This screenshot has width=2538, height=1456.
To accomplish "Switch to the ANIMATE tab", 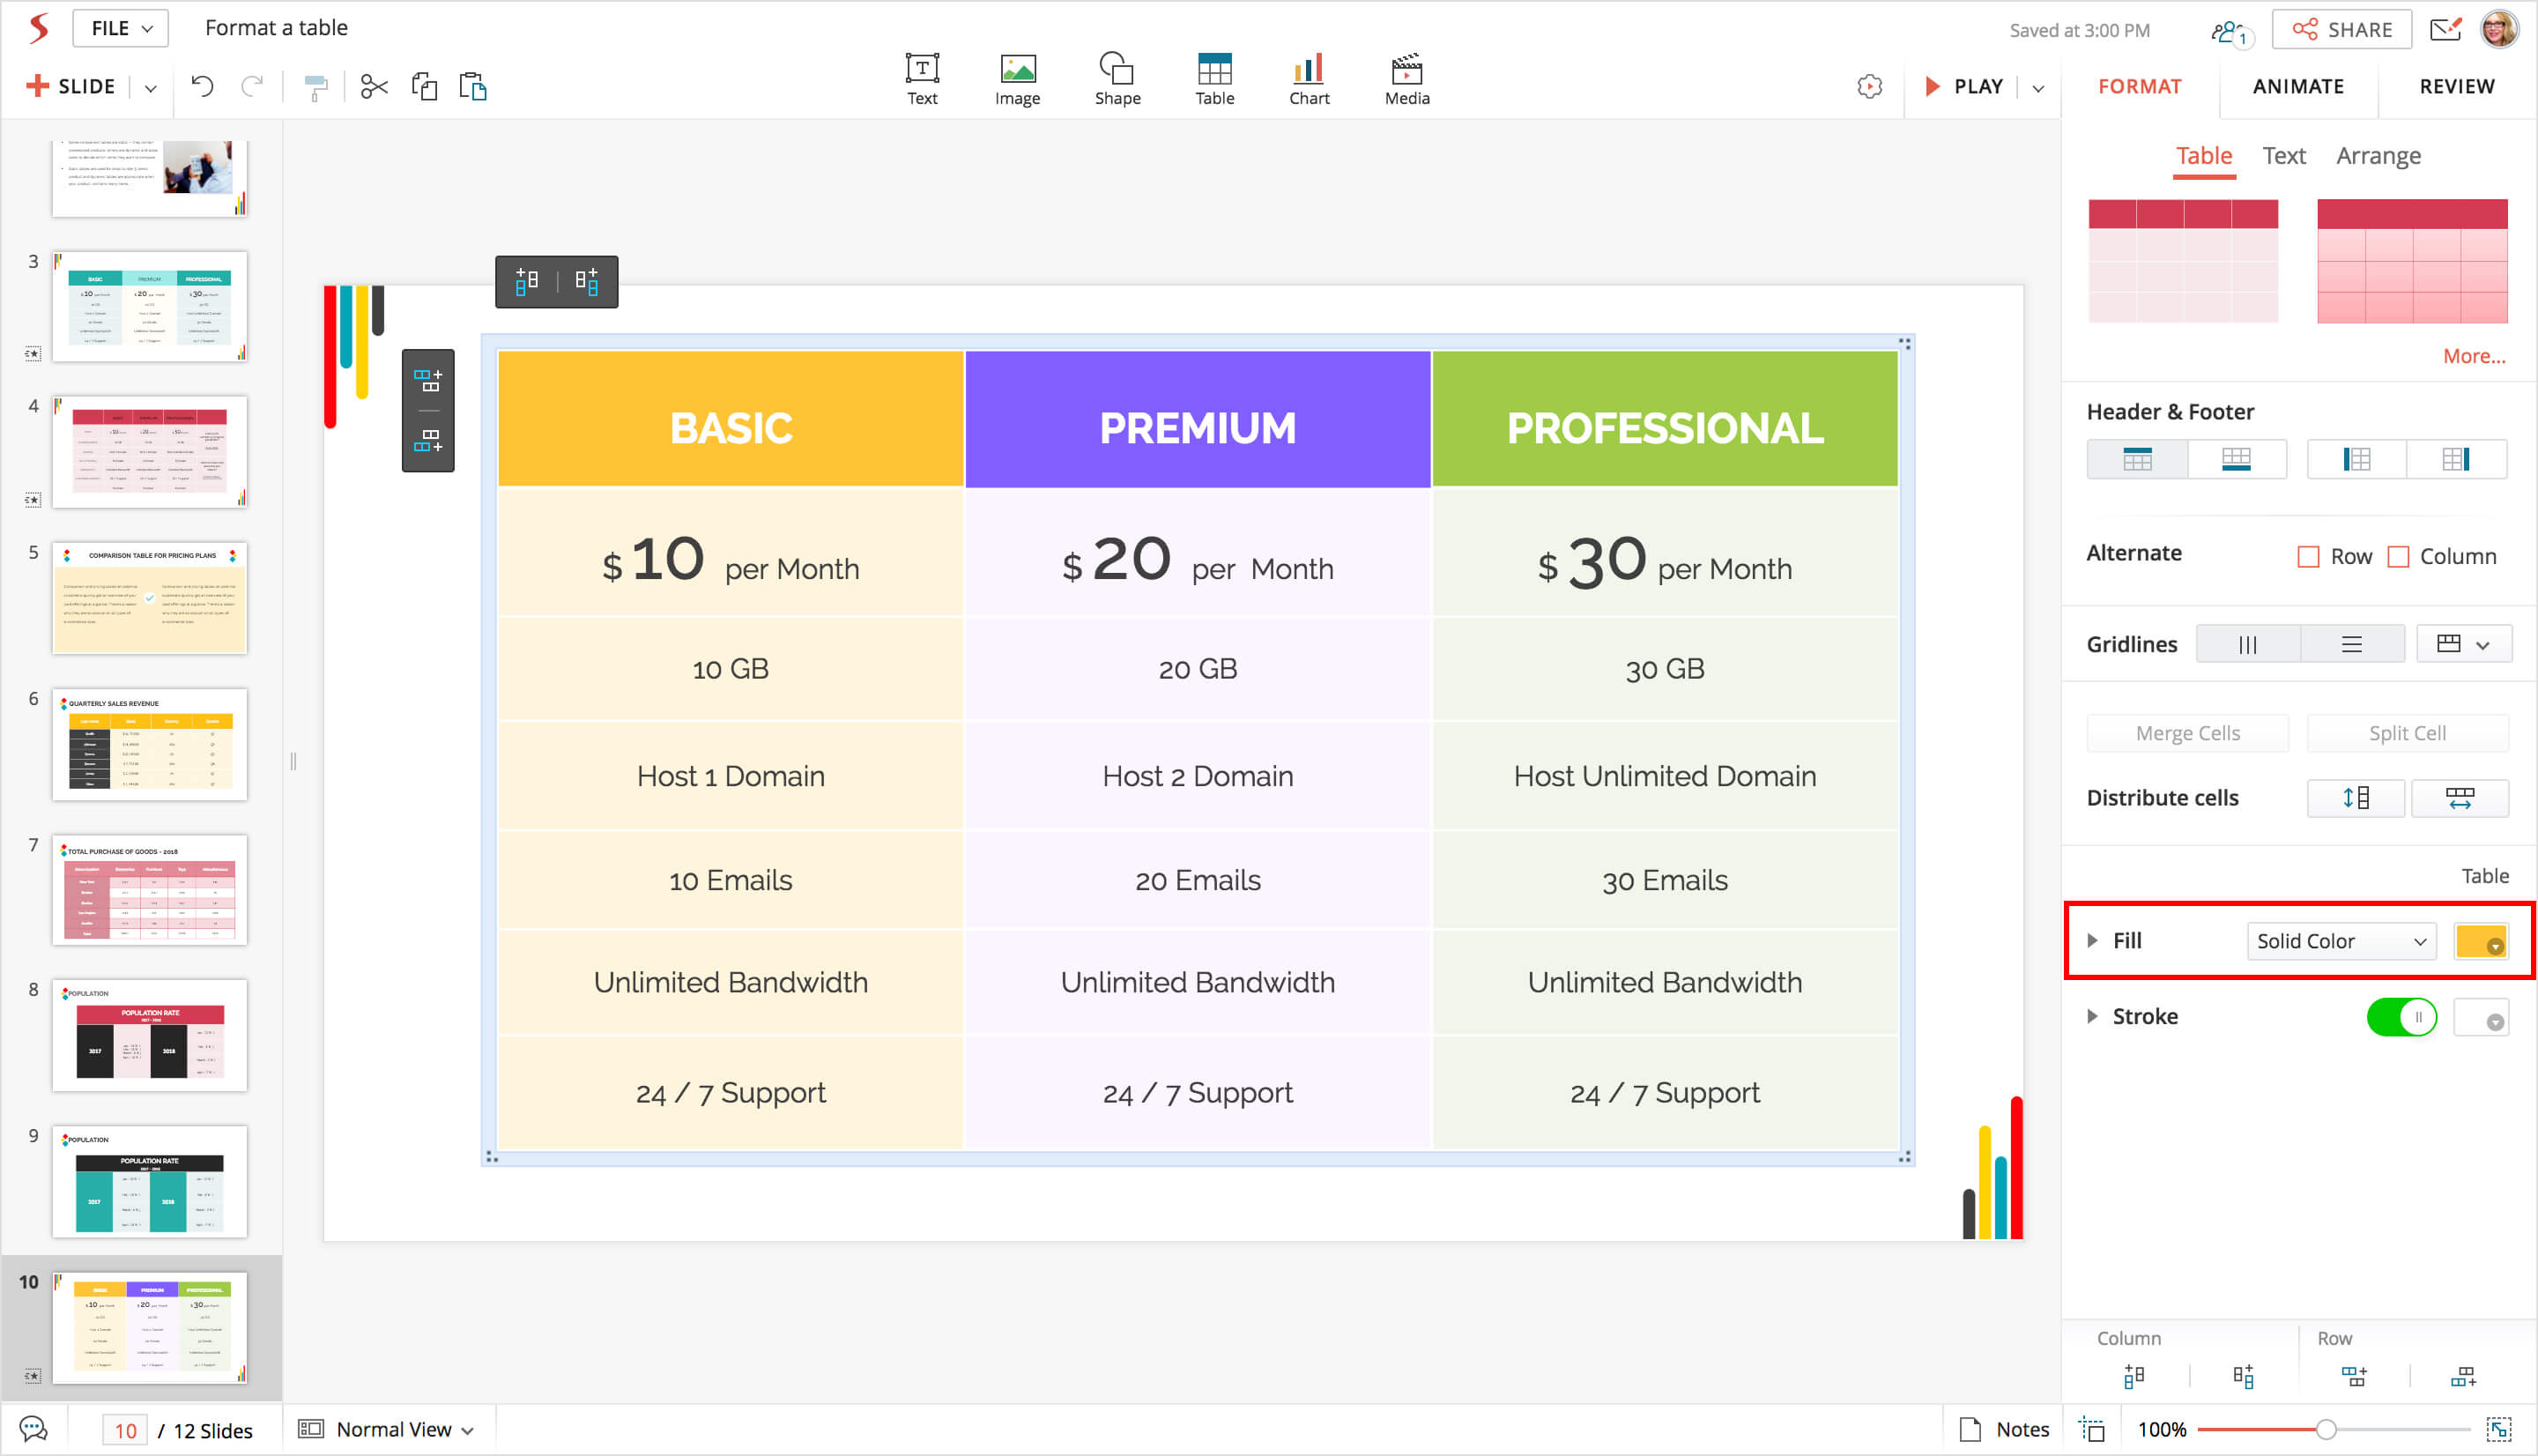I will pyautogui.click(x=2298, y=87).
